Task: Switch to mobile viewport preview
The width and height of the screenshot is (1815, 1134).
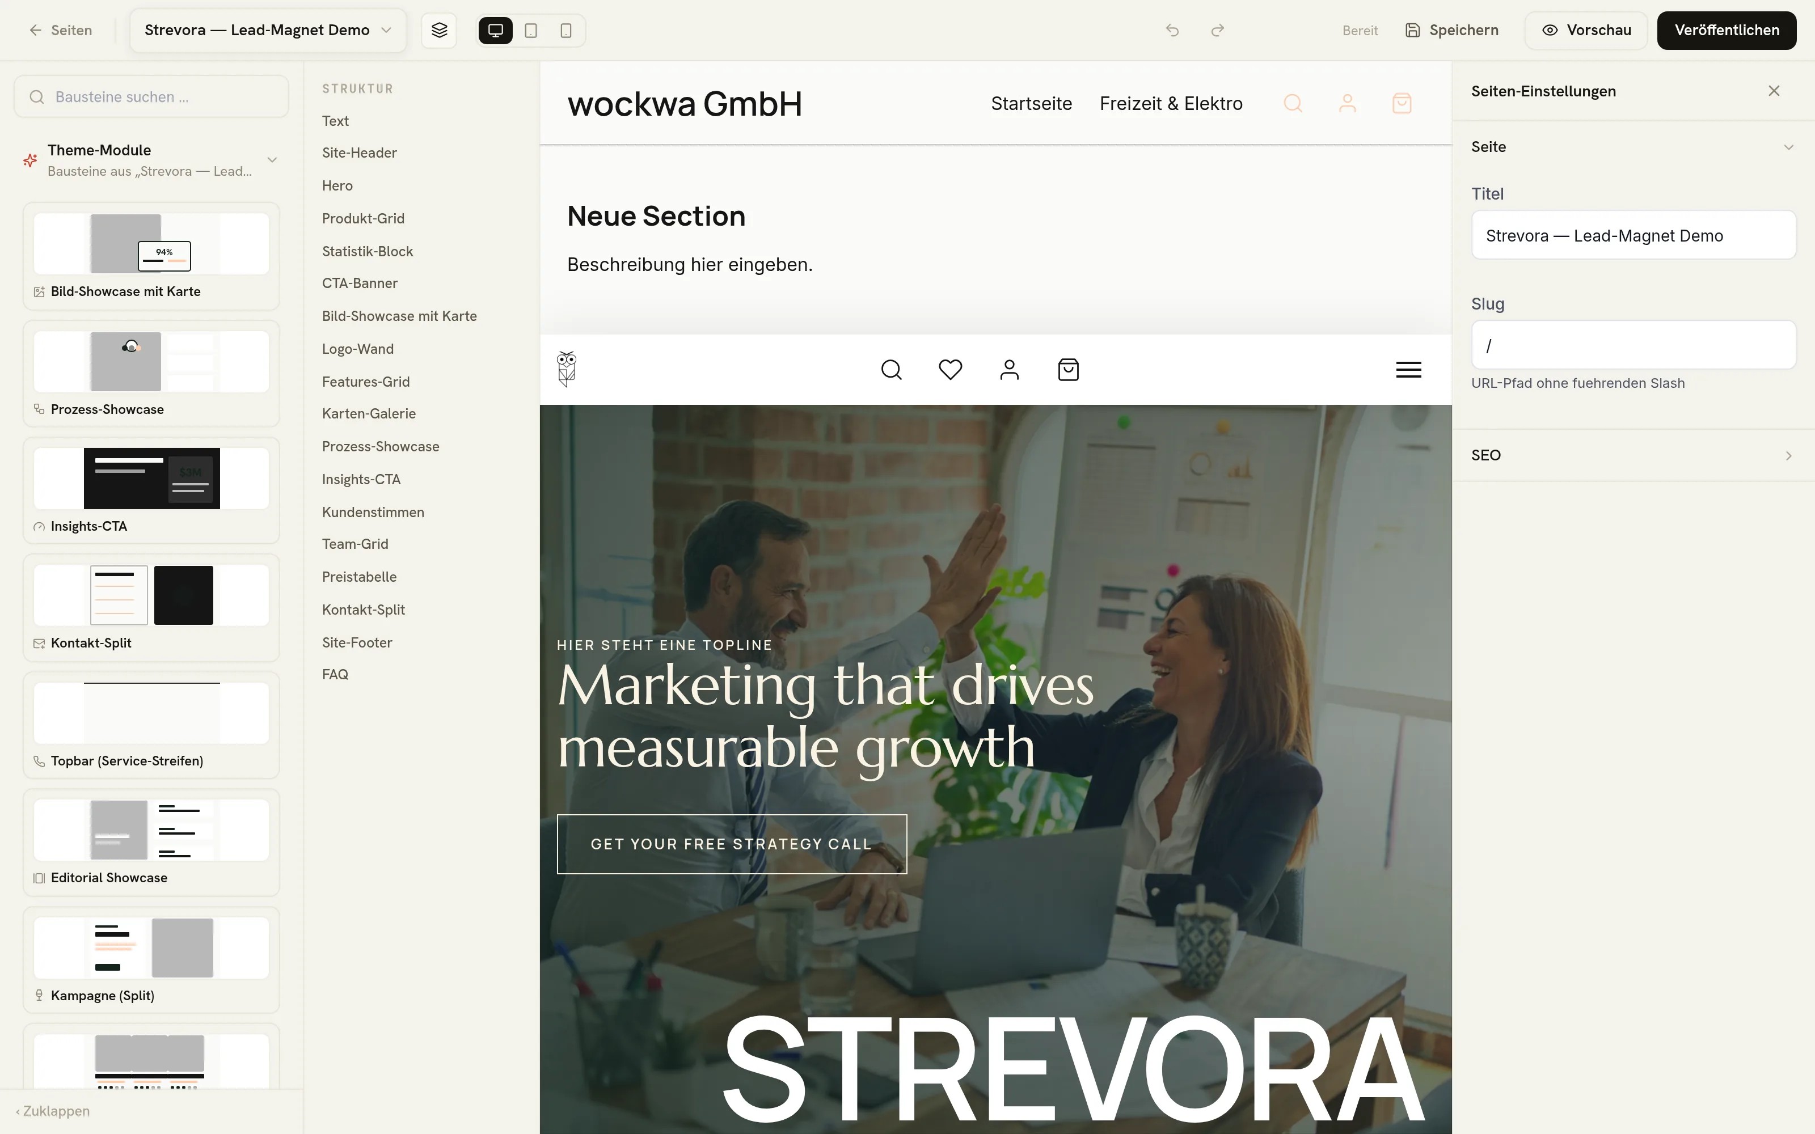Action: click(566, 30)
